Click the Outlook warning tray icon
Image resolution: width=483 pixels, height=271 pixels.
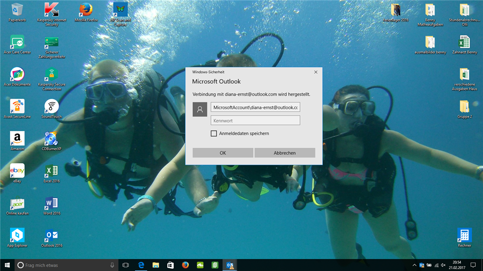point(422,265)
